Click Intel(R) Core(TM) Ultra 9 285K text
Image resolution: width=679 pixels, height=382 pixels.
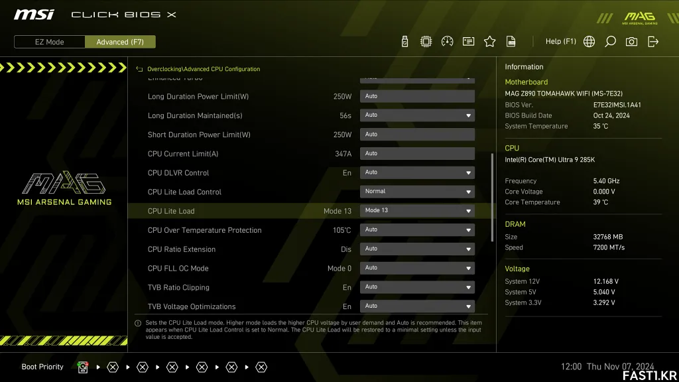tap(550, 160)
